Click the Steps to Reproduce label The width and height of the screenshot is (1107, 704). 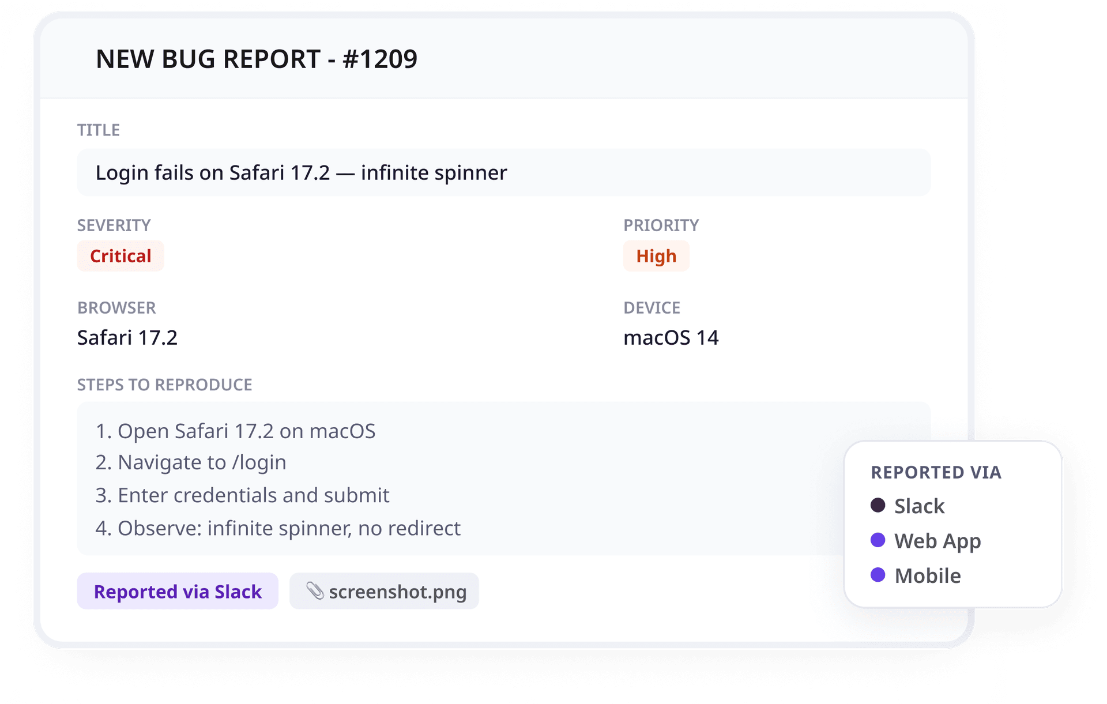click(x=165, y=385)
